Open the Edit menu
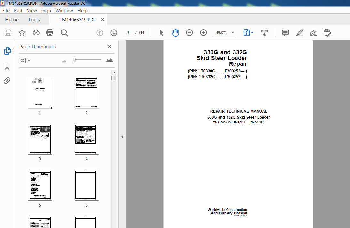Screen dimensions: 350x228 coord(18,11)
